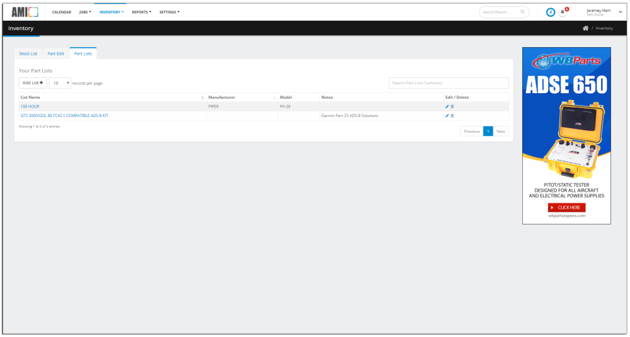
Task: Expand the Reports menu
Action: pyautogui.click(x=141, y=12)
